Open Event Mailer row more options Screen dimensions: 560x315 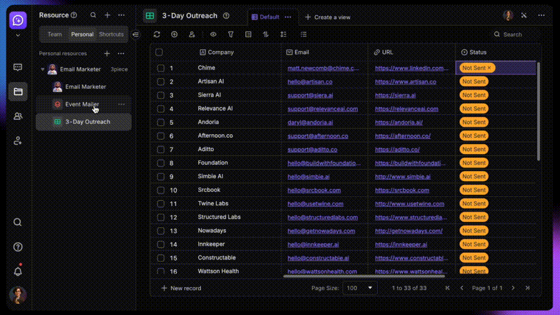point(121,104)
